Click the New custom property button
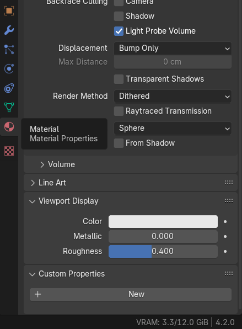This screenshot has width=242, height=329. tap(131, 294)
